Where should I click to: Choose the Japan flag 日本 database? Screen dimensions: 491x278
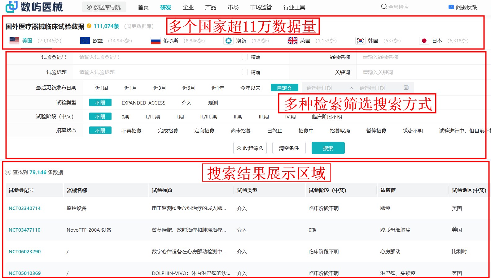point(424,41)
